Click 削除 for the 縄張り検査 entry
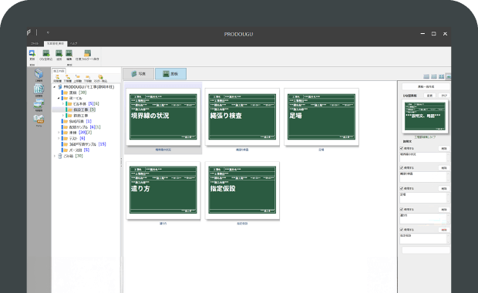 tap(444, 168)
